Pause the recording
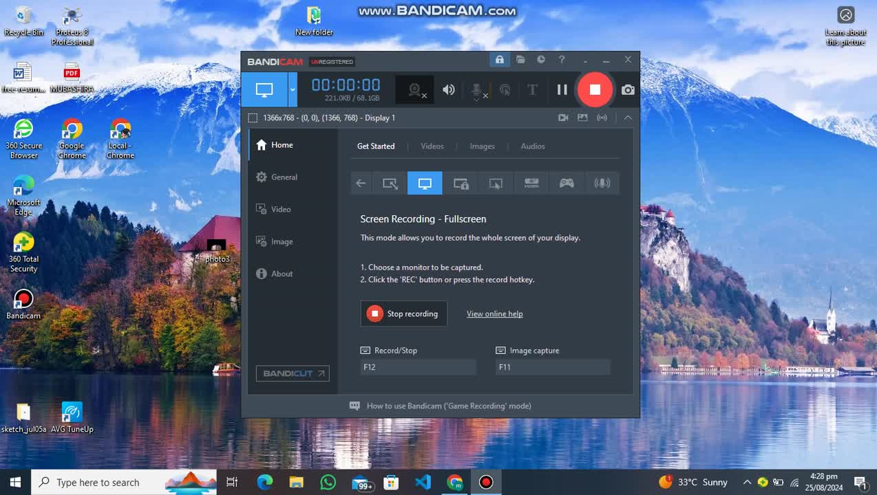The image size is (877, 495). [562, 89]
